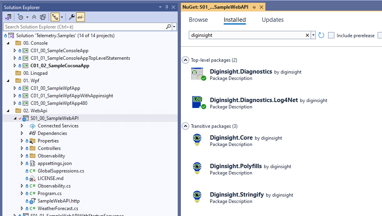Screen dimensions: 382x216
Task: Click the Show All Files icon
Action: point(43,17)
